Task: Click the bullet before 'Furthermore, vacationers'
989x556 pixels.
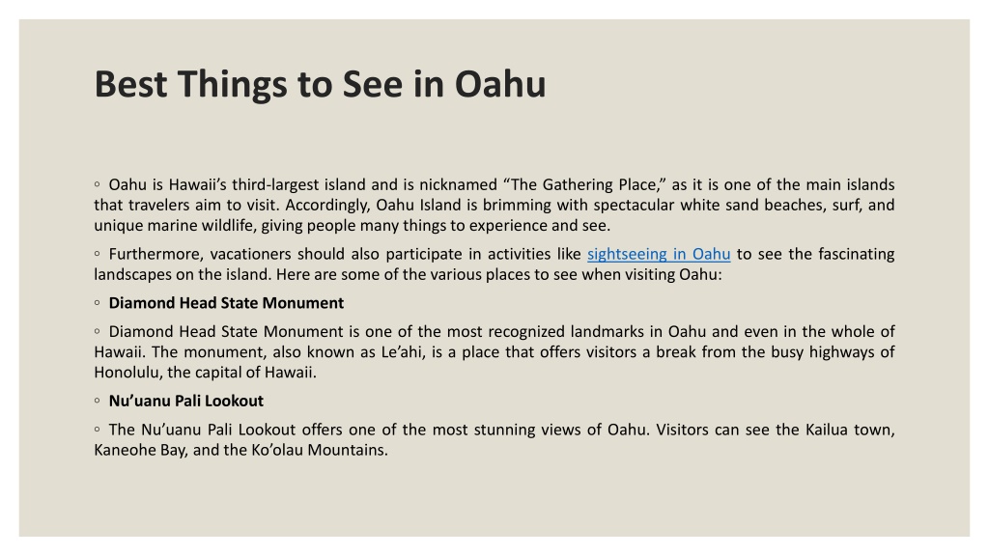Action: coord(98,254)
